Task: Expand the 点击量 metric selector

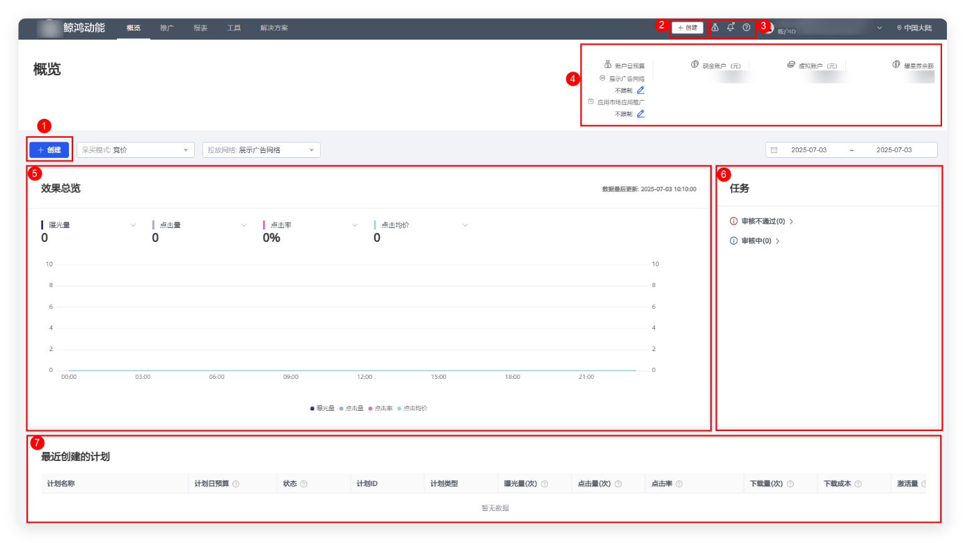Action: (244, 225)
